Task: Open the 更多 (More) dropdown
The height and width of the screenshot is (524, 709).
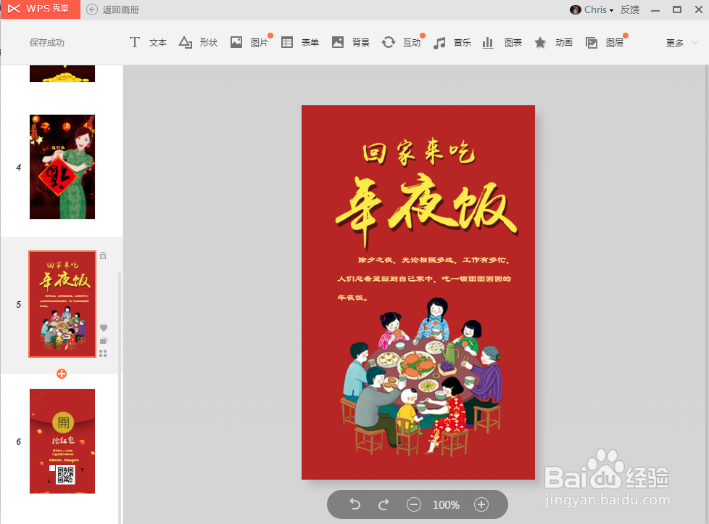Action: pyautogui.click(x=678, y=42)
